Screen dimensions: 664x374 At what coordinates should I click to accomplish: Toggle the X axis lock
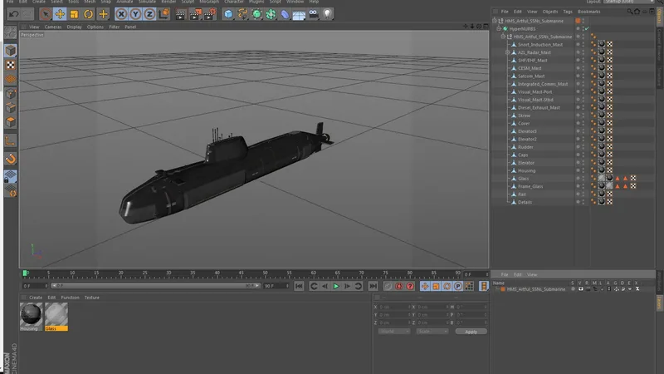121,14
